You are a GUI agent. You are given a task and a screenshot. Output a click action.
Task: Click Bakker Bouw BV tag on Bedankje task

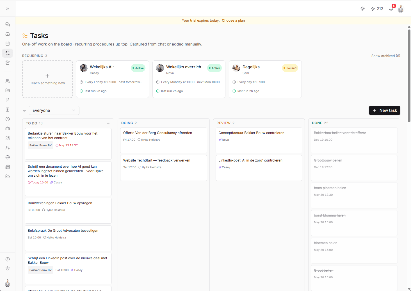click(40, 145)
